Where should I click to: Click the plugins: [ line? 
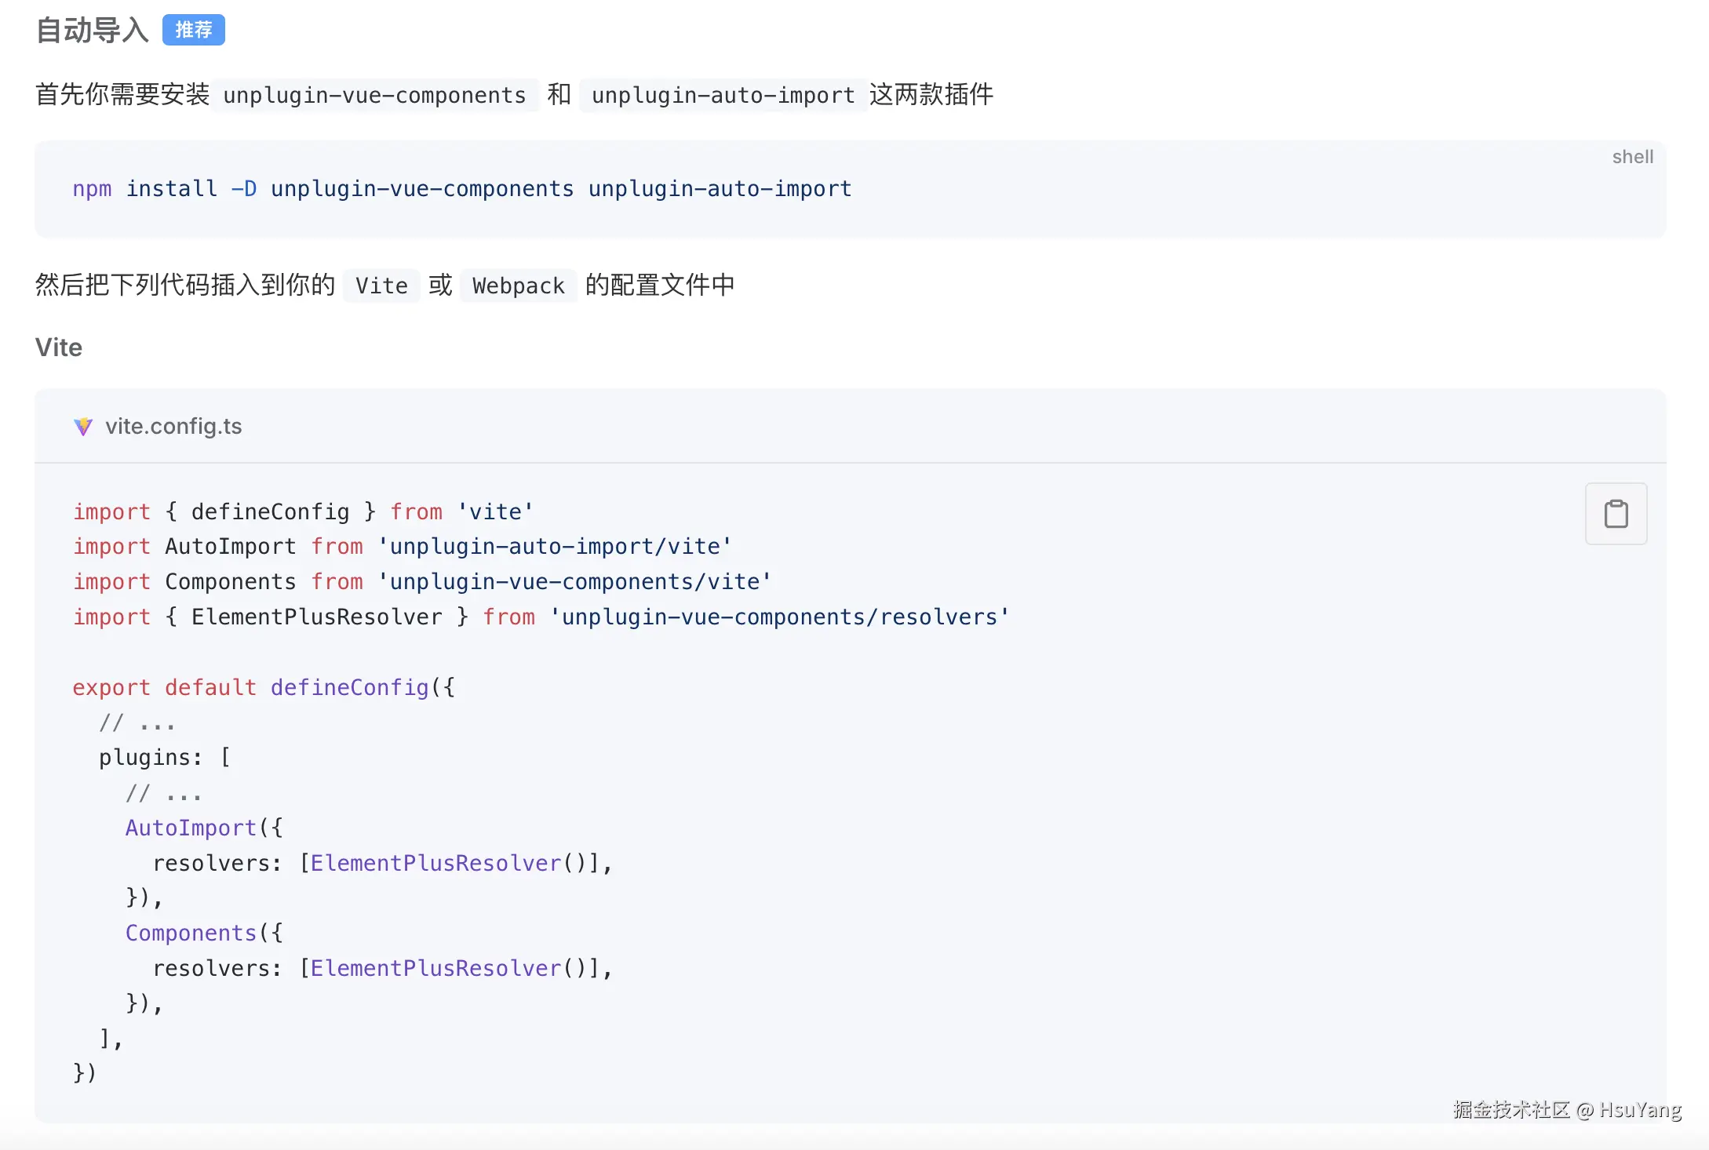(165, 757)
